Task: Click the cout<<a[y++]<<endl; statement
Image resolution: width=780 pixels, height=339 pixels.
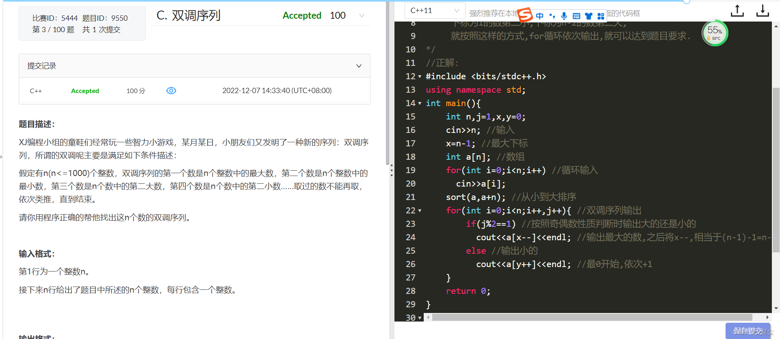Action: [x=523, y=264]
